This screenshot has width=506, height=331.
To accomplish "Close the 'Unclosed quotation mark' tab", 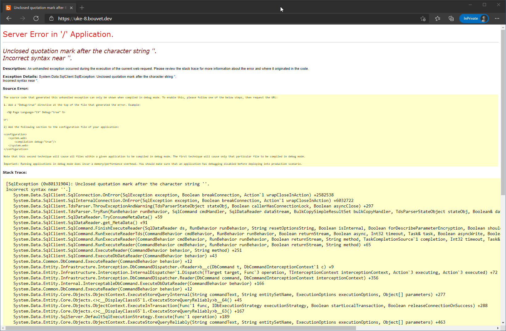I will click(71, 8).
